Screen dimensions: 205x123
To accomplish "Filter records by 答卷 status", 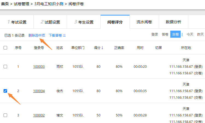I will 165,34.
